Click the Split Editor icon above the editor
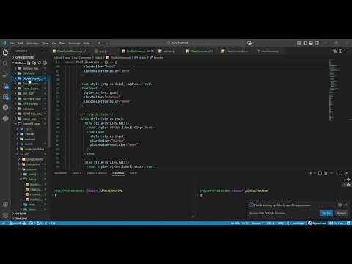352x264 pixels. 340,51
